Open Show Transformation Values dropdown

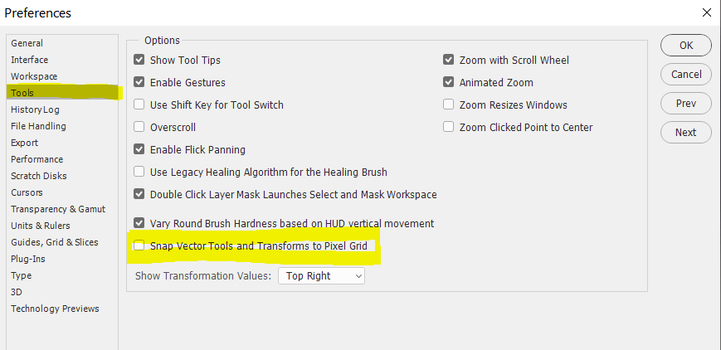tap(321, 275)
